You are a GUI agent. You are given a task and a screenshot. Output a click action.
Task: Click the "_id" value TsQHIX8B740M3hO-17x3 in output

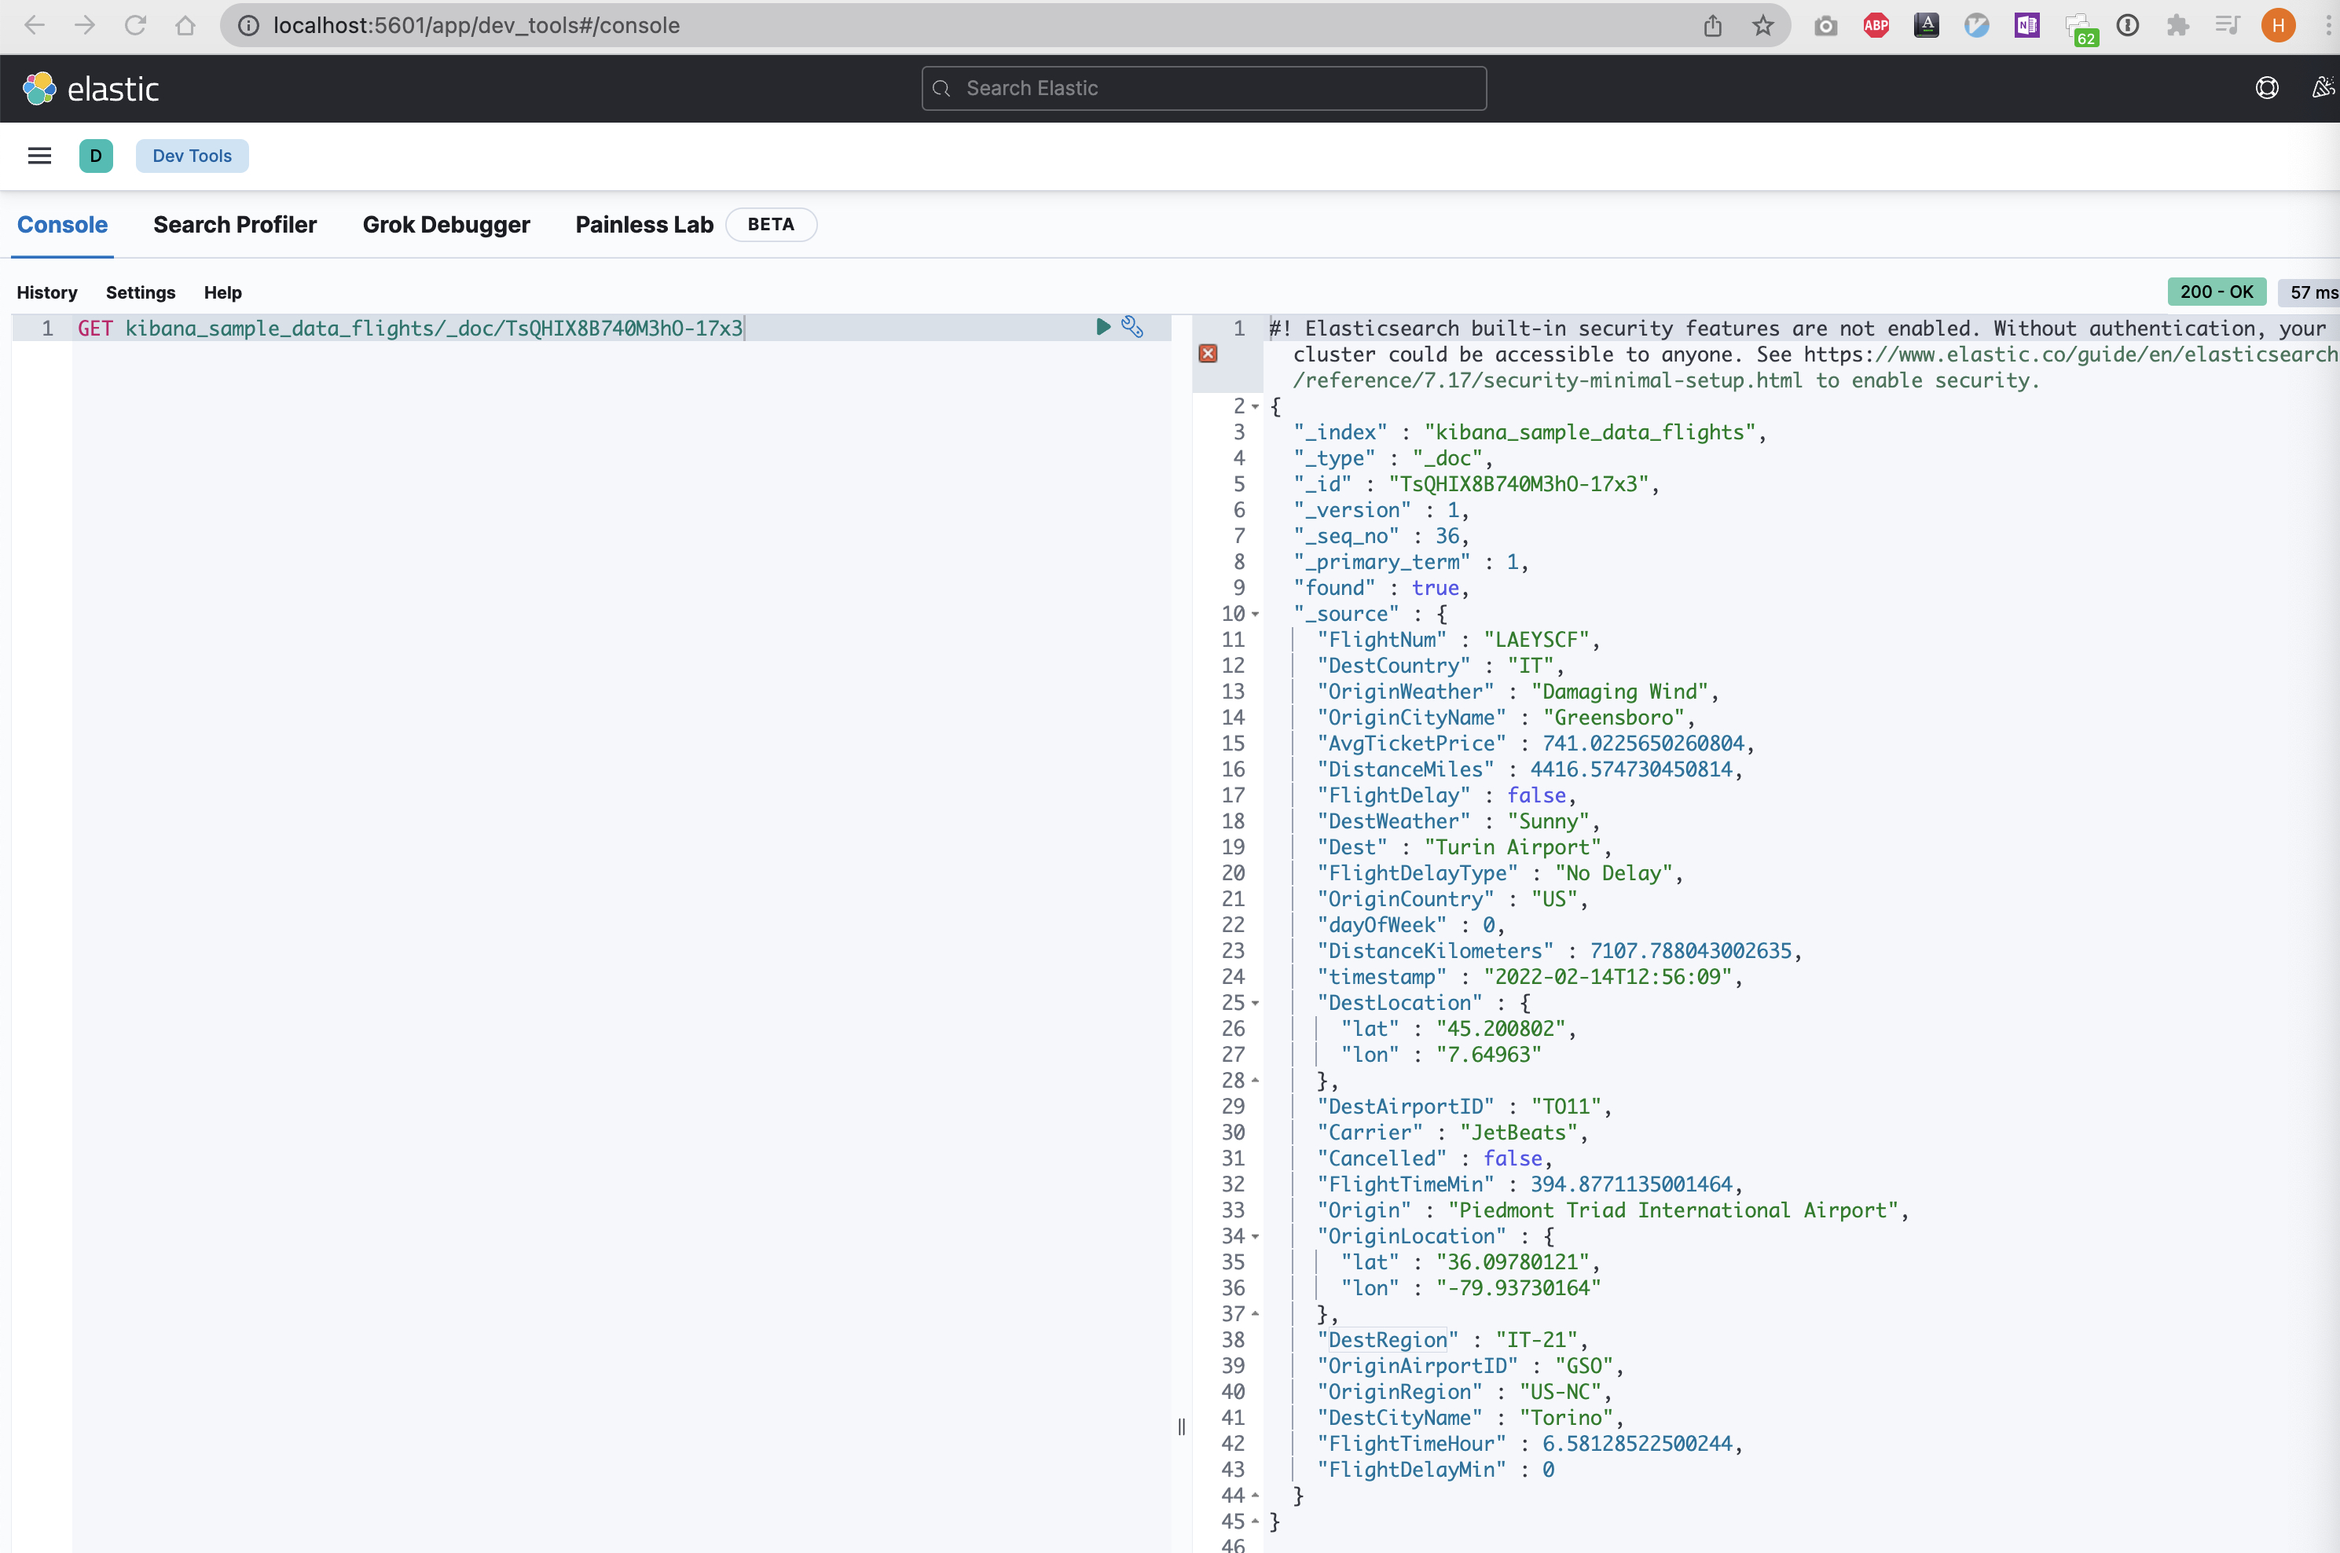pyautogui.click(x=1518, y=484)
